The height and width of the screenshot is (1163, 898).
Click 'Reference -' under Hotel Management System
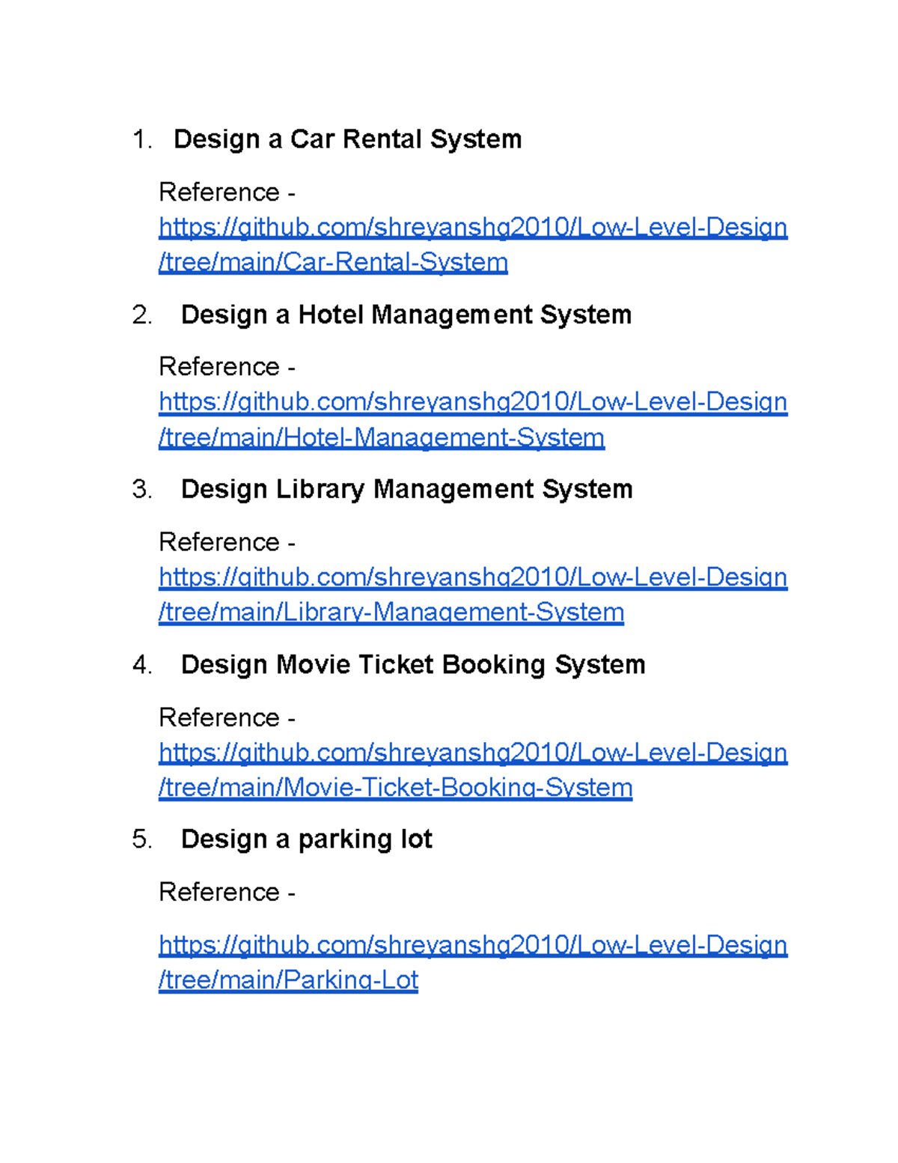pyautogui.click(x=227, y=367)
